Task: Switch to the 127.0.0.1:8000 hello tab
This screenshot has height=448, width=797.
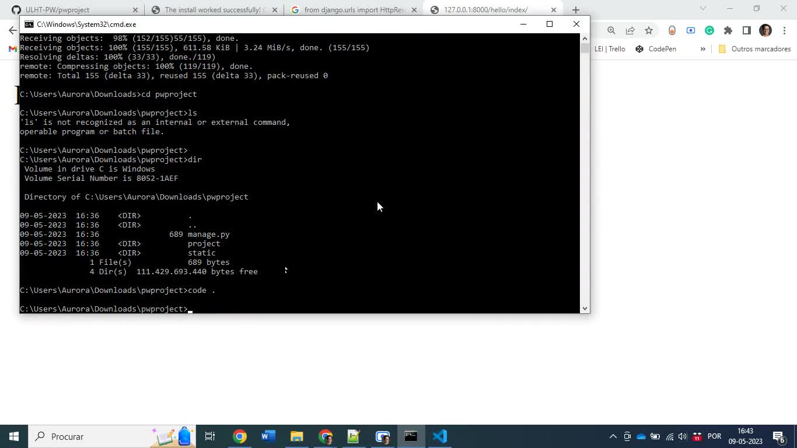Action: pos(490,9)
